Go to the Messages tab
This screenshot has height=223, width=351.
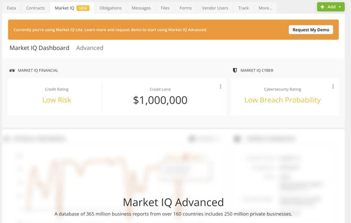point(141,8)
